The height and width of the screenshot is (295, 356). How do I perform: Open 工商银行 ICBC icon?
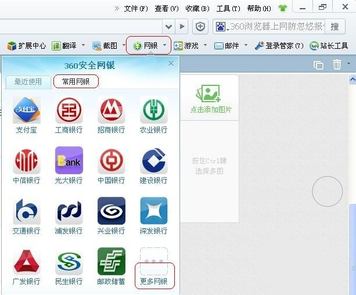[x=69, y=110]
